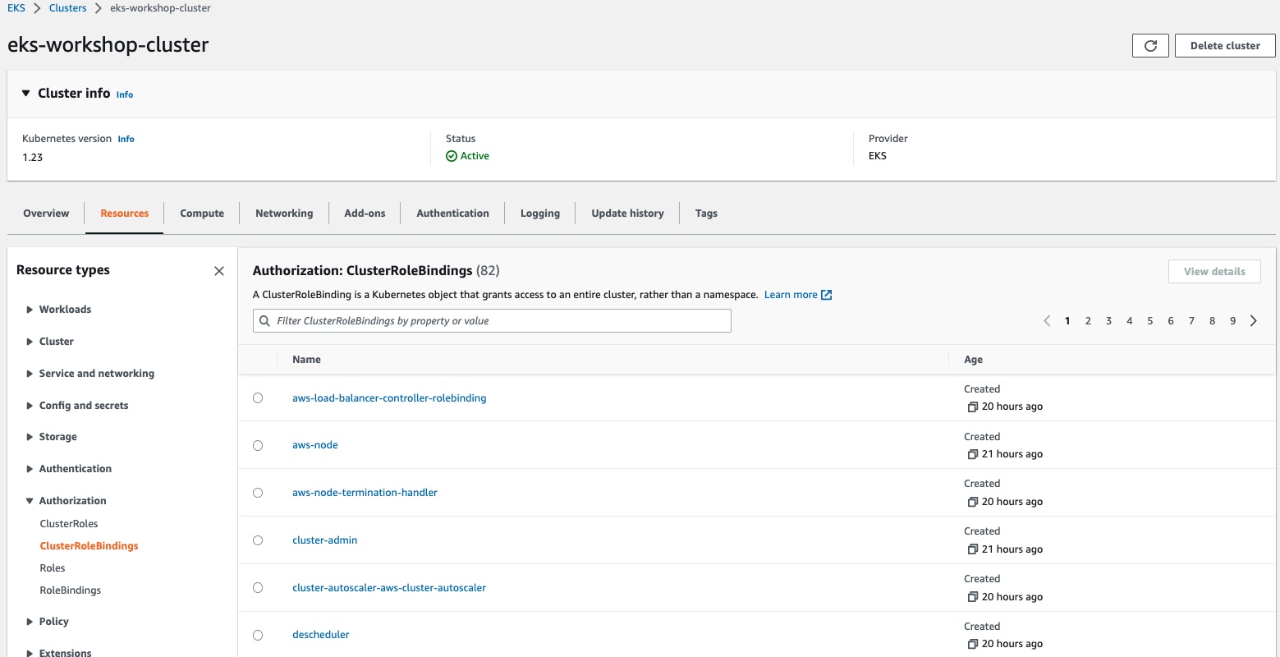Select the aws-node radio button
1280x657 pixels.
coord(258,445)
